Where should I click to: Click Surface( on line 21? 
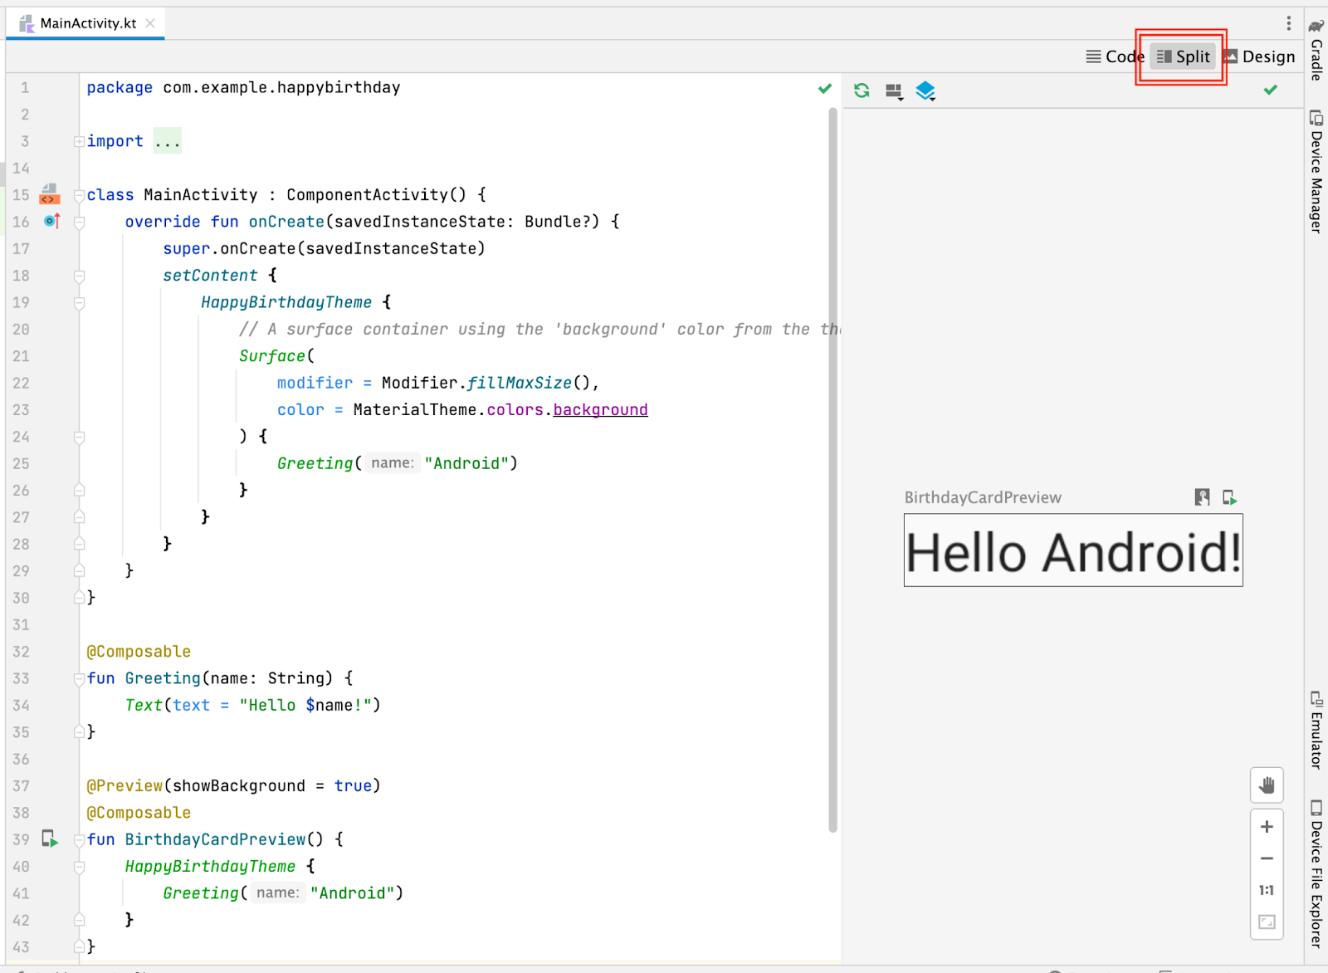(276, 355)
